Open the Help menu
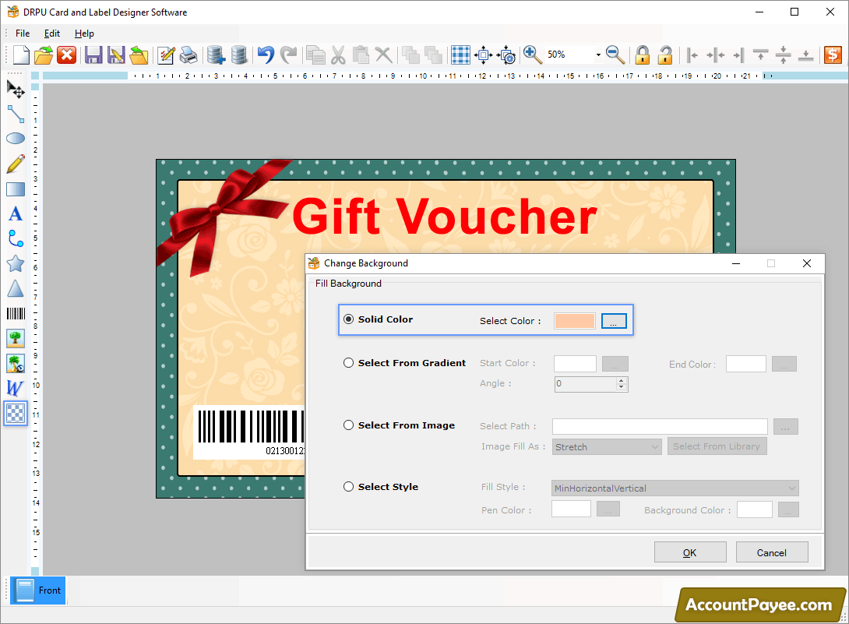Screen dimensions: 849x624 (84, 33)
